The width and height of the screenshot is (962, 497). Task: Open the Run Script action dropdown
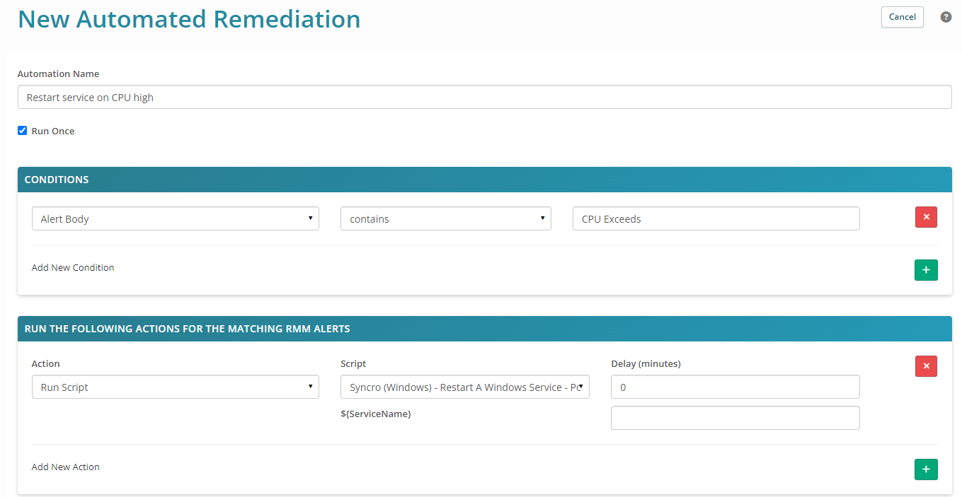point(176,387)
